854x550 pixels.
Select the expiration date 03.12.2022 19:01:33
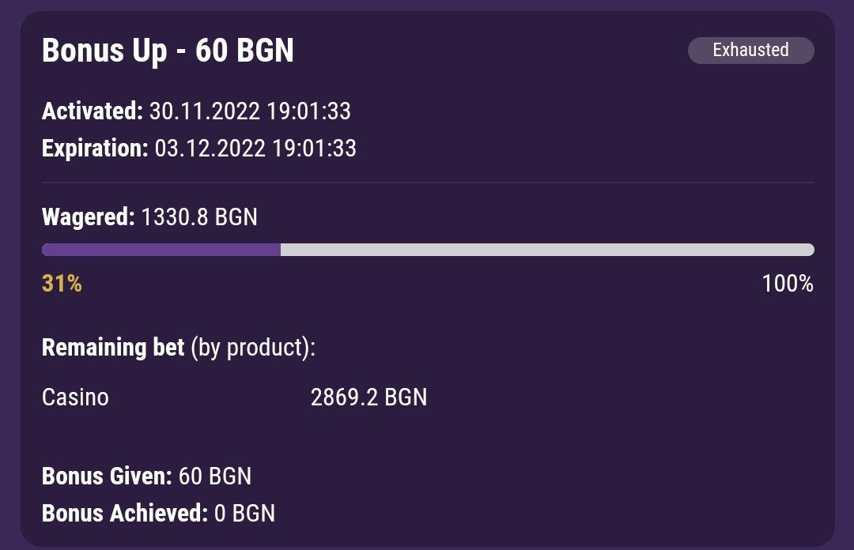255,149
